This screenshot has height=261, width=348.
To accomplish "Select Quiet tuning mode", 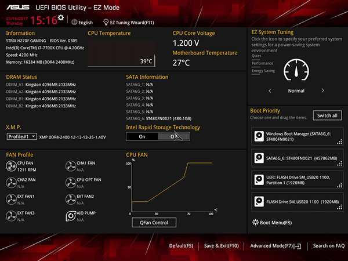I will 256,56.
